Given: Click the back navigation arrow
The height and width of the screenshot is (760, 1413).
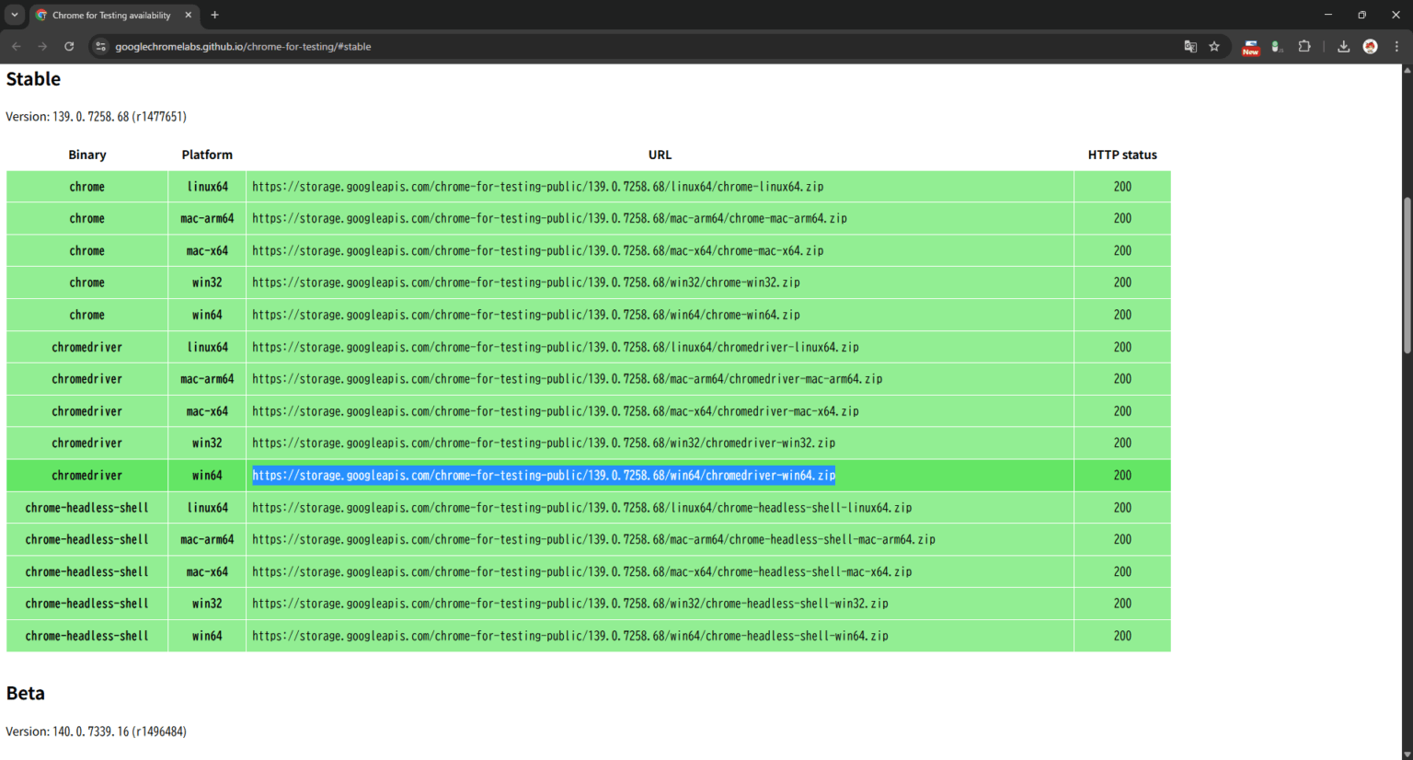Looking at the screenshot, I should [16, 46].
